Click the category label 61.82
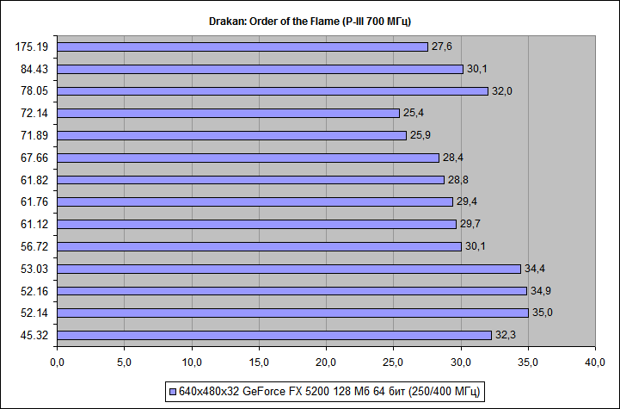Viewport: 620px width, 409px height. pyautogui.click(x=34, y=180)
